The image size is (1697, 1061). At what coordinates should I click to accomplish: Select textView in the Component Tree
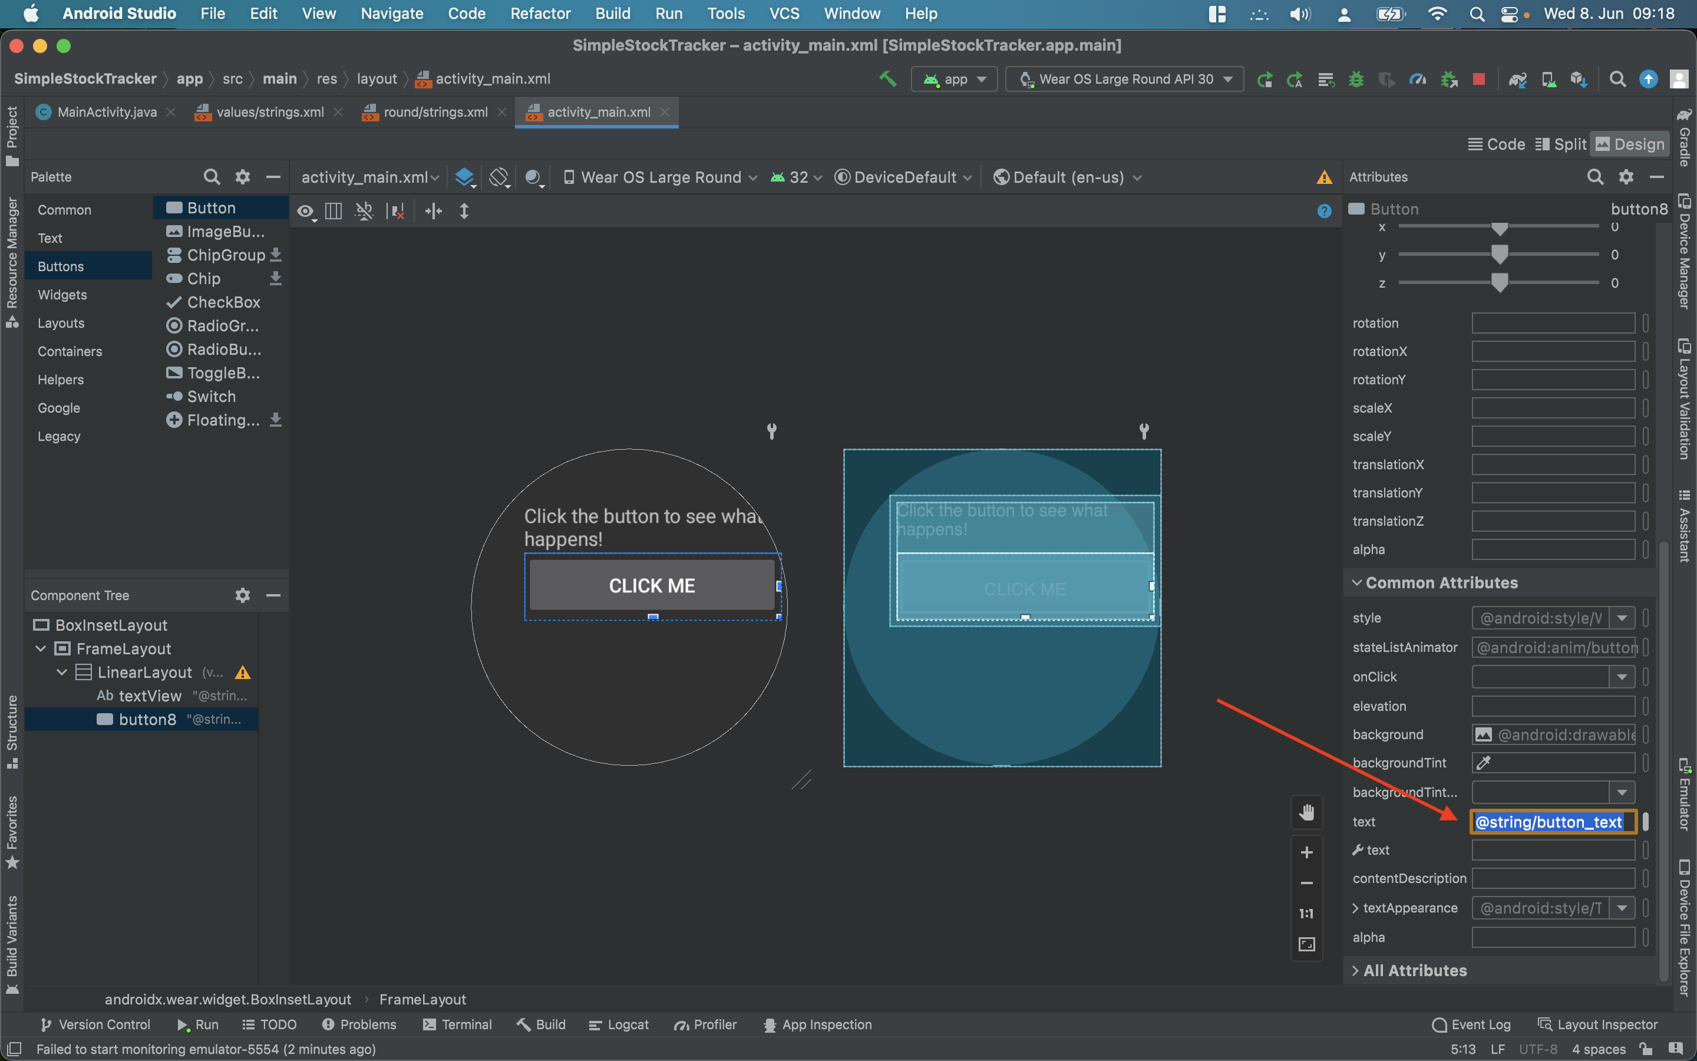click(x=149, y=696)
